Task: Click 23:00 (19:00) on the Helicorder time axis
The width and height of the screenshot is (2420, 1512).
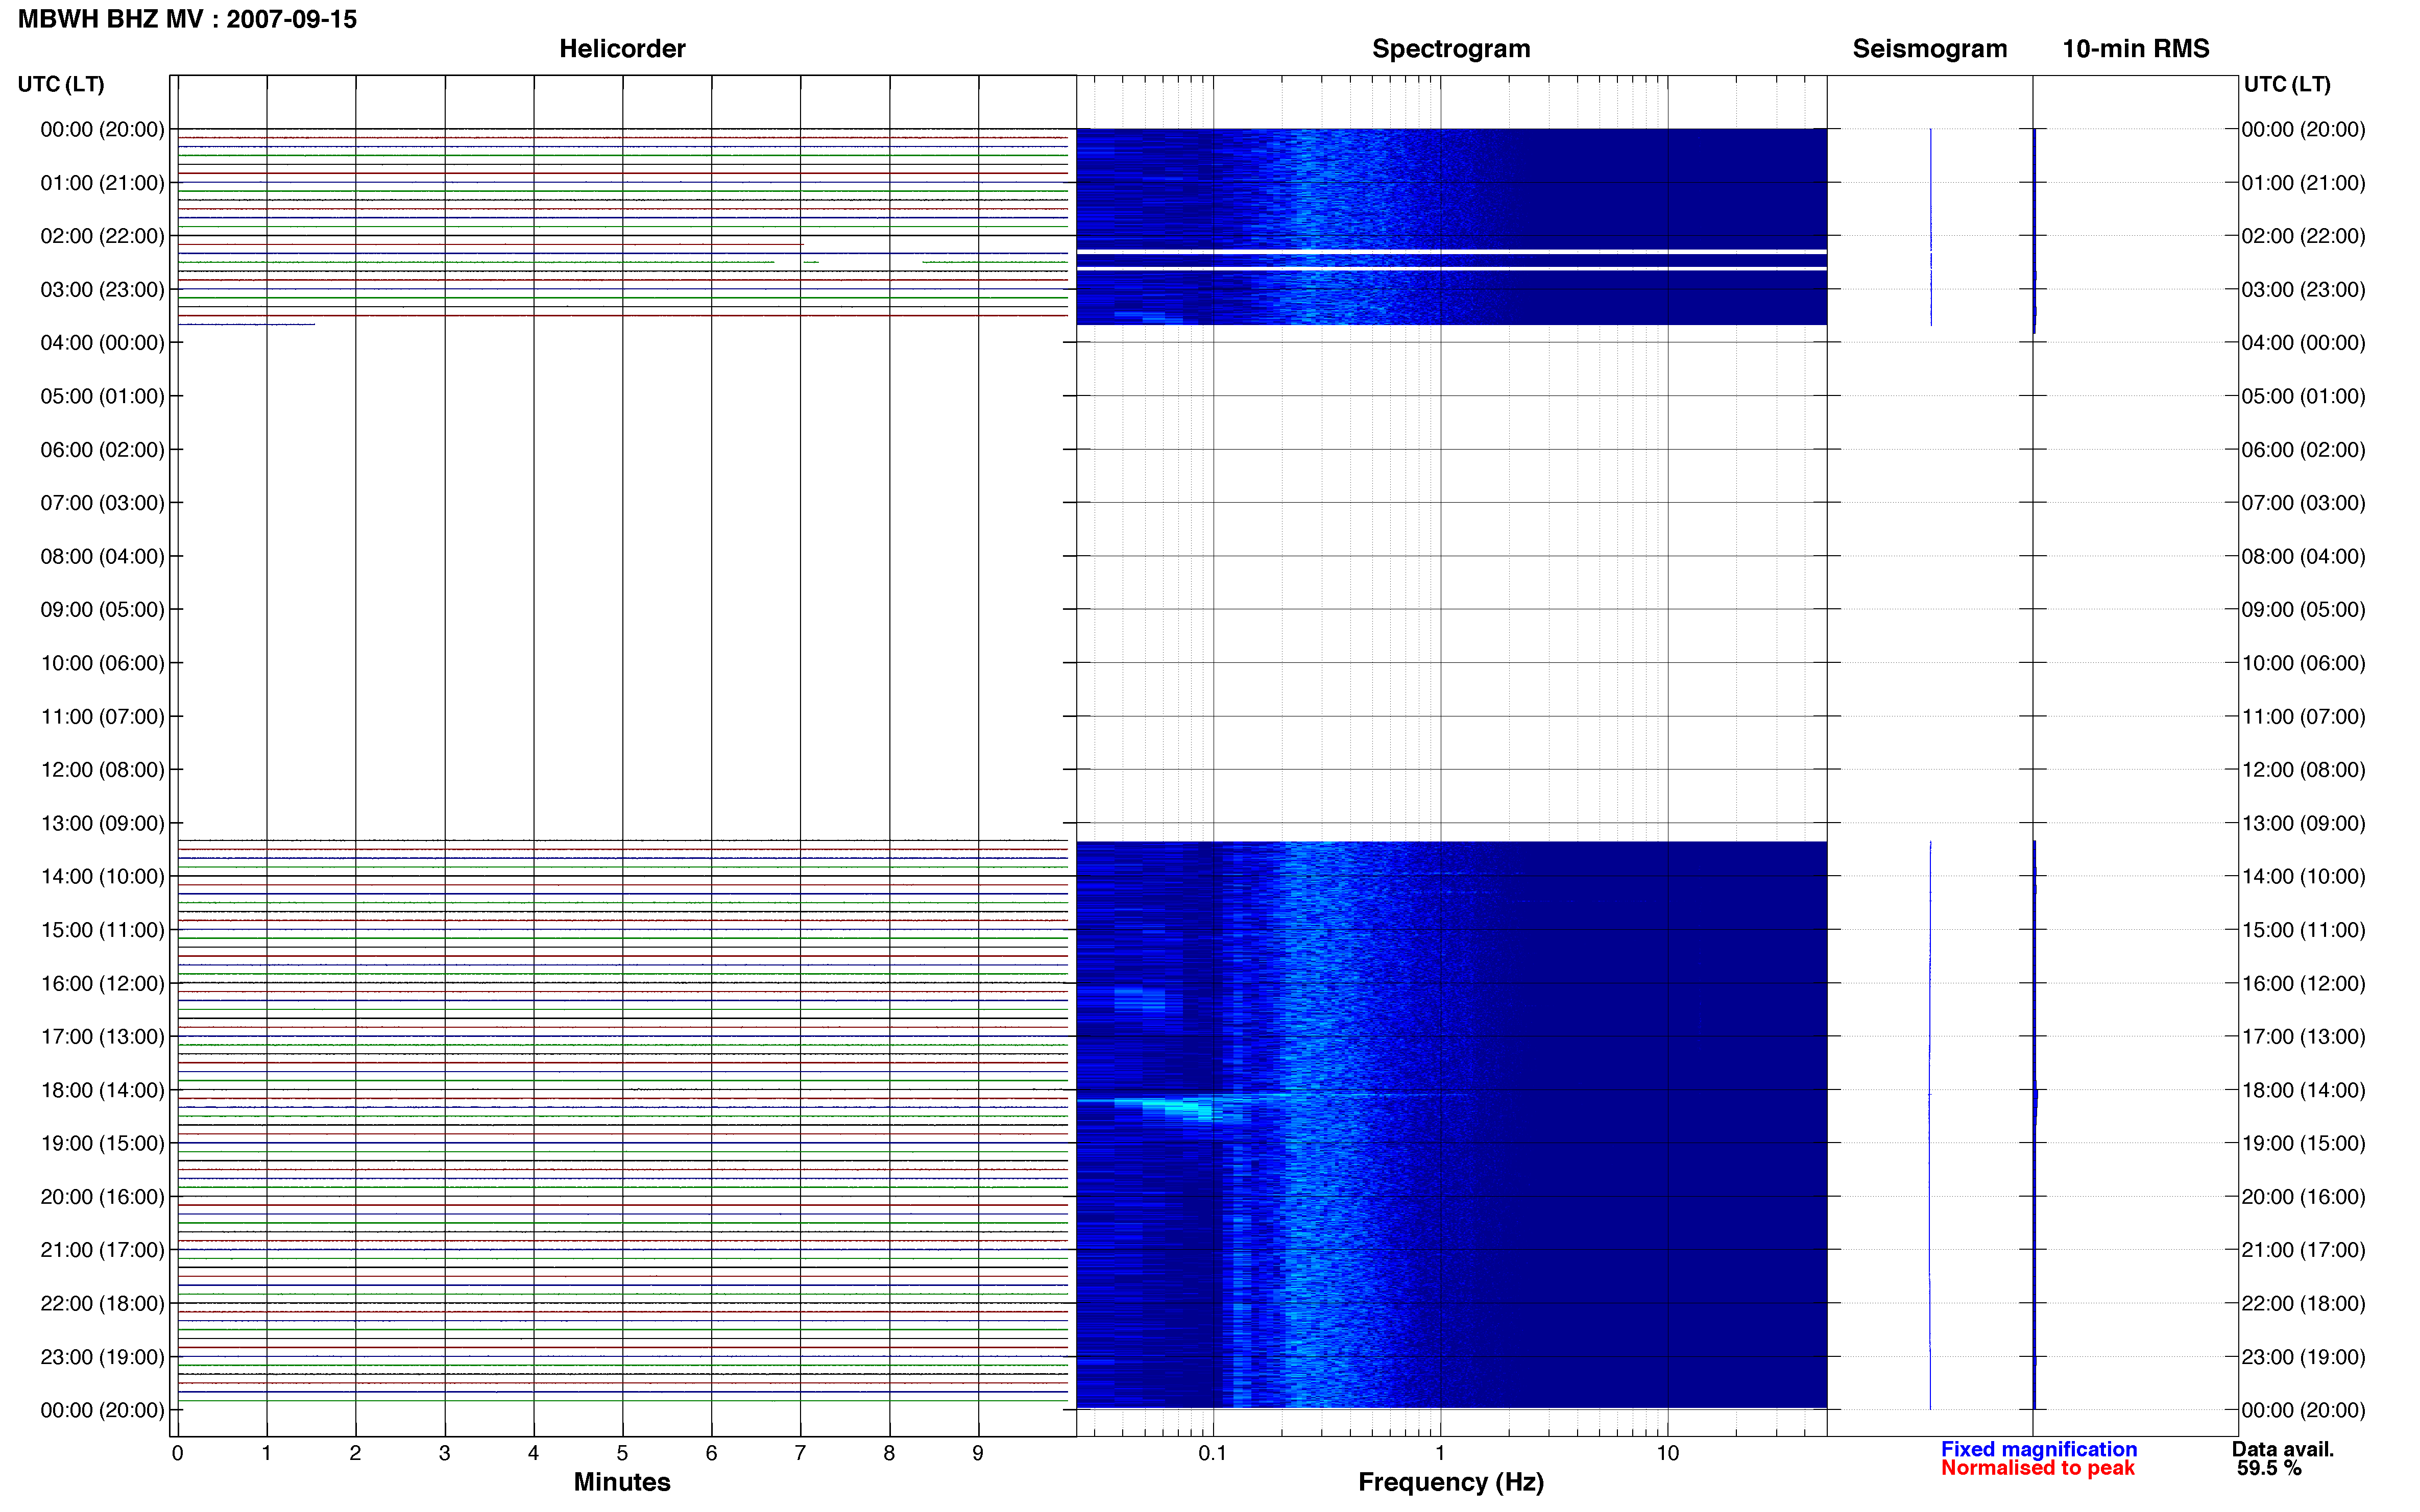Action: (102, 1357)
